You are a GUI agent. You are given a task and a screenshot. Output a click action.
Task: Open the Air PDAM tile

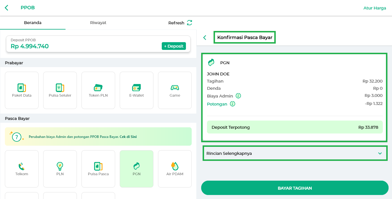[175, 169]
